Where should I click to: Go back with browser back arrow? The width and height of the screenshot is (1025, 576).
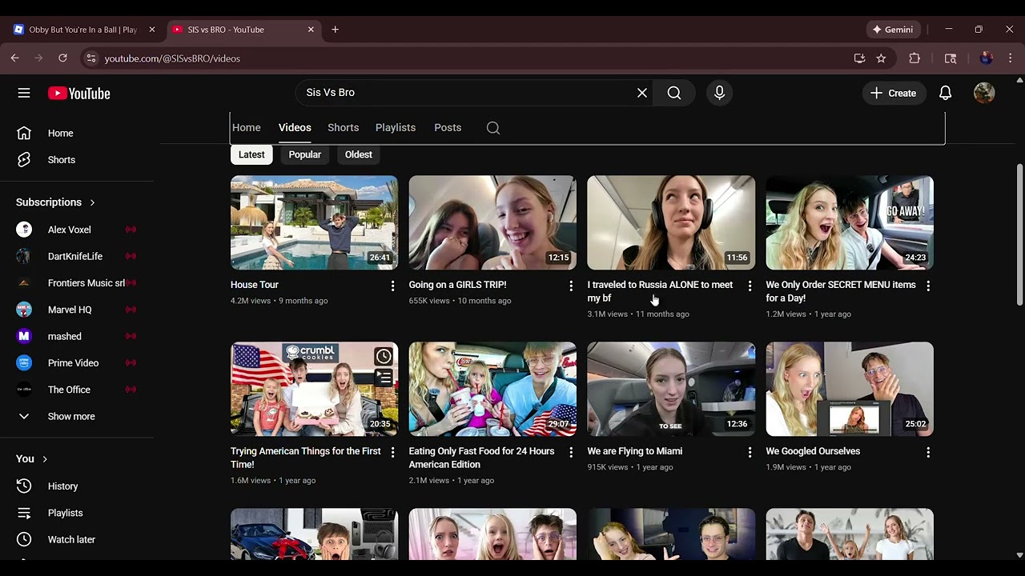[x=14, y=58]
